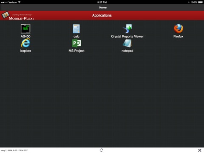
Task: Click the iexplore label text
Action: pyautogui.click(x=25, y=51)
